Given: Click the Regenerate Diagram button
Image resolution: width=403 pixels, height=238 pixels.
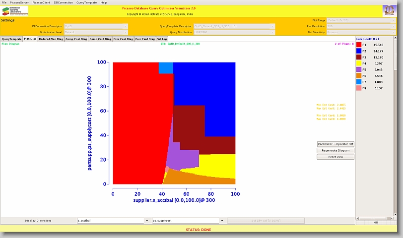Looking at the screenshot, I should point(336,150).
